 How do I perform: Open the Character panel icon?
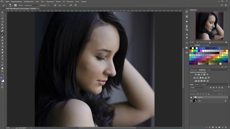(187, 34)
